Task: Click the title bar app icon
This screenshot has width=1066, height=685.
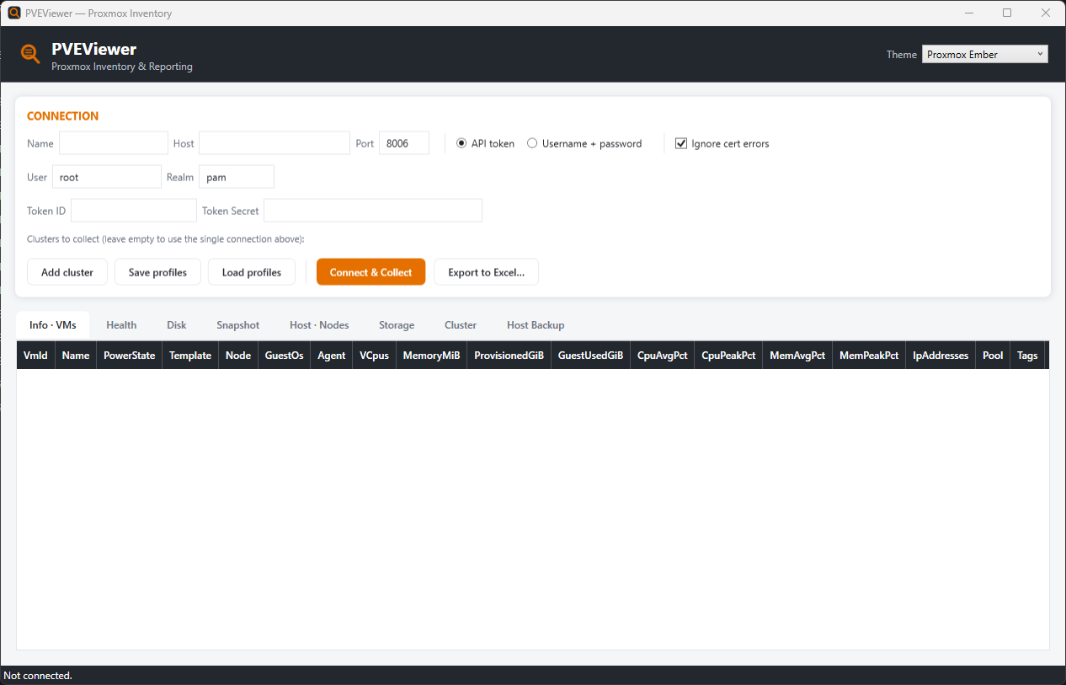Action: pyautogui.click(x=14, y=13)
